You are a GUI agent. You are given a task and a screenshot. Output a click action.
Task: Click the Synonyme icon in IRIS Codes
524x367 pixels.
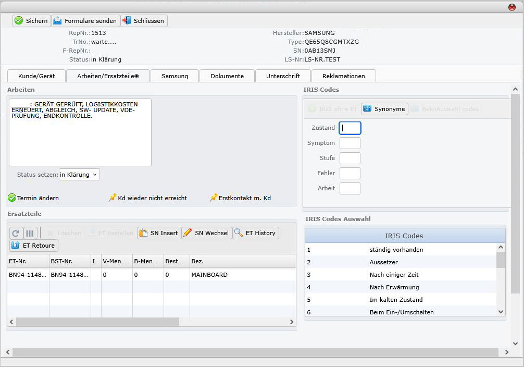click(367, 109)
